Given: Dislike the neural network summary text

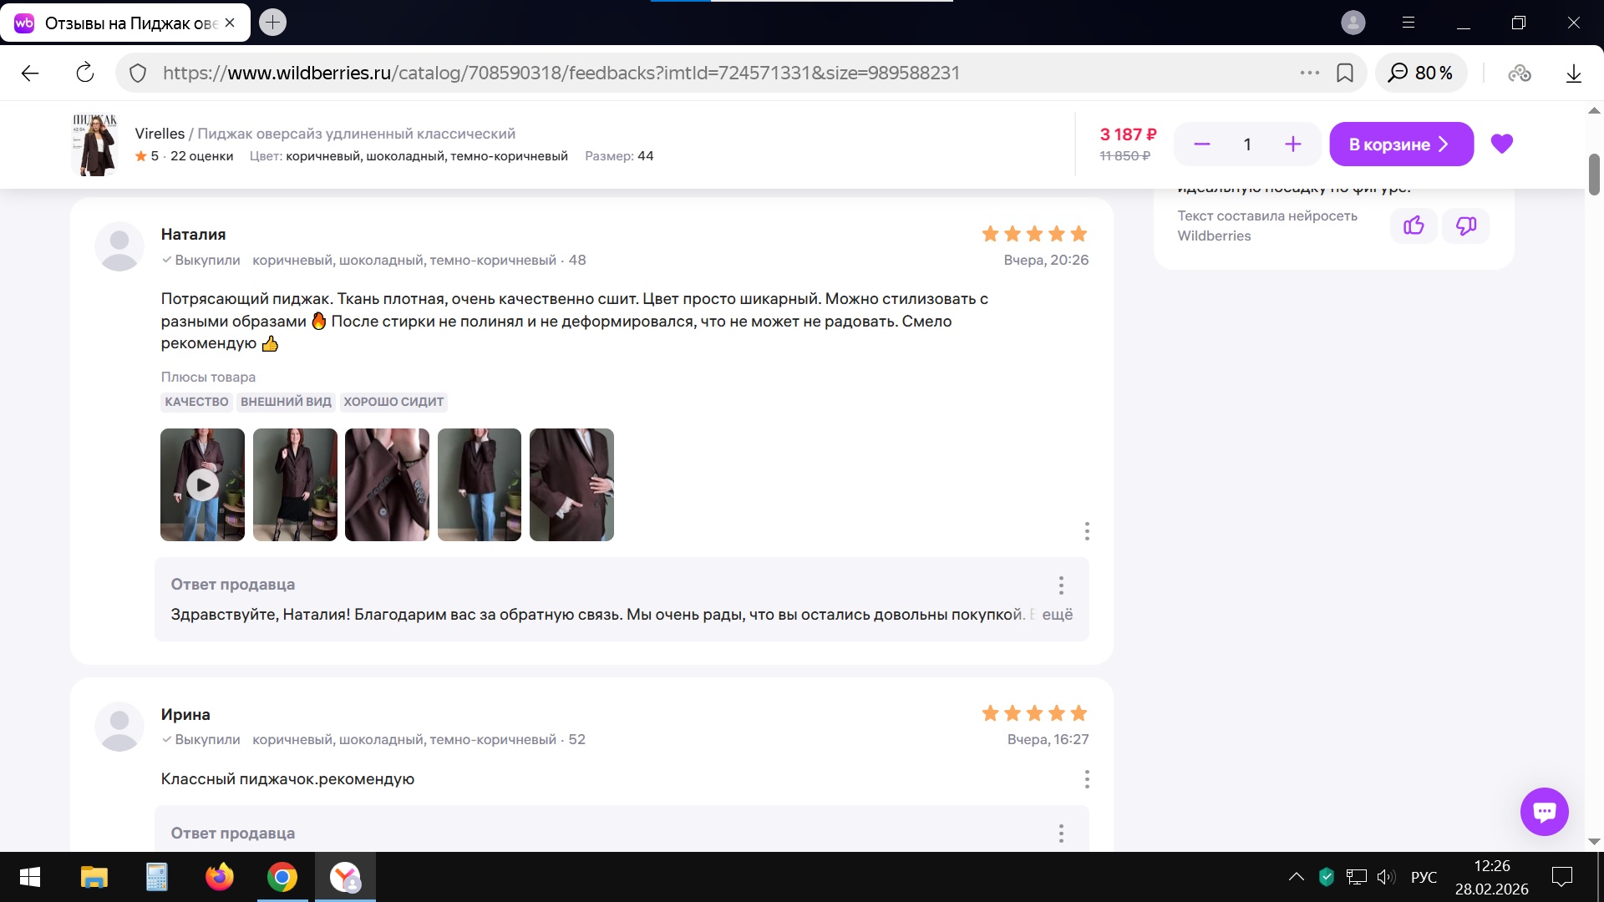Looking at the screenshot, I should pos(1465,225).
